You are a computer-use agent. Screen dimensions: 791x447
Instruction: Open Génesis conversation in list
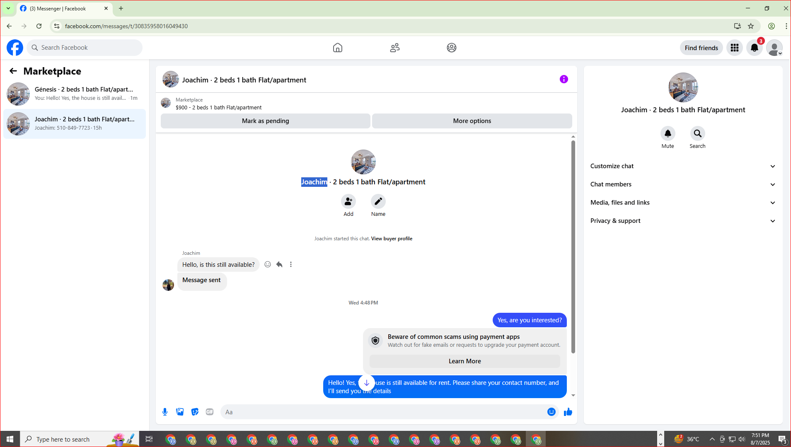click(75, 94)
